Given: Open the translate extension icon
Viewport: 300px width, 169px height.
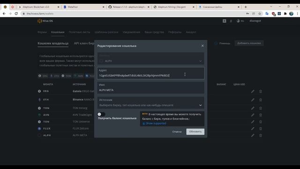Looking at the screenshot, I should [x=267, y=14].
